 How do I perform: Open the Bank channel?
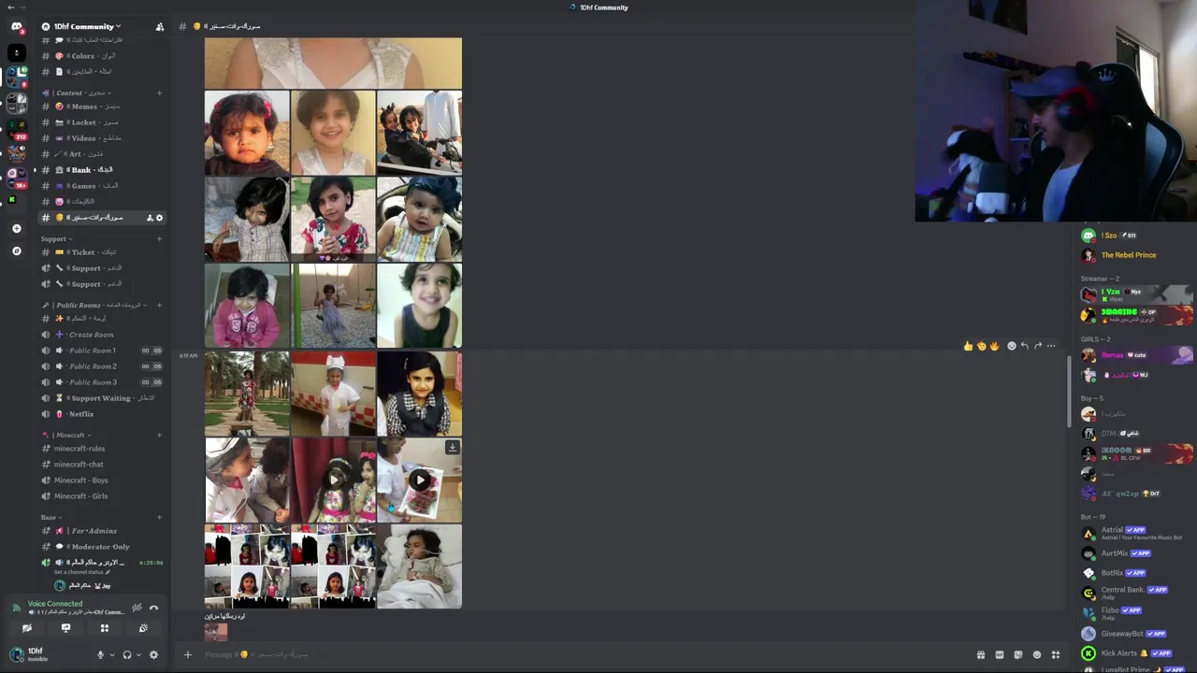tap(102, 170)
